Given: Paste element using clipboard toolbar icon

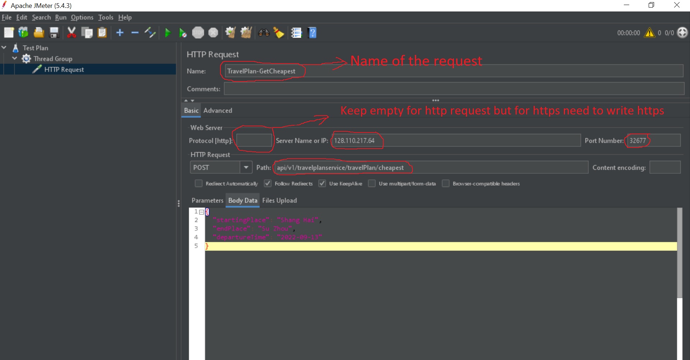Looking at the screenshot, I should tap(102, 33).
